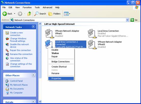Select Local Area Connection 2 icon
This screenshot has height=104, width=141.
(x=49, y=44)
